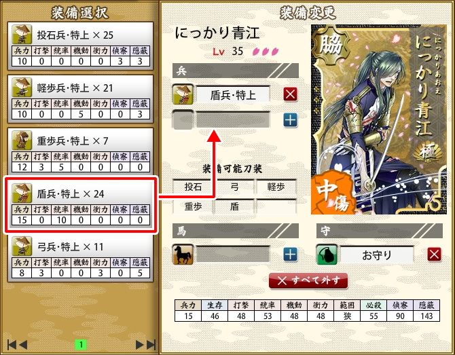
Task: Add troops with the second 兵 slot plus
Action: (290, 120)
